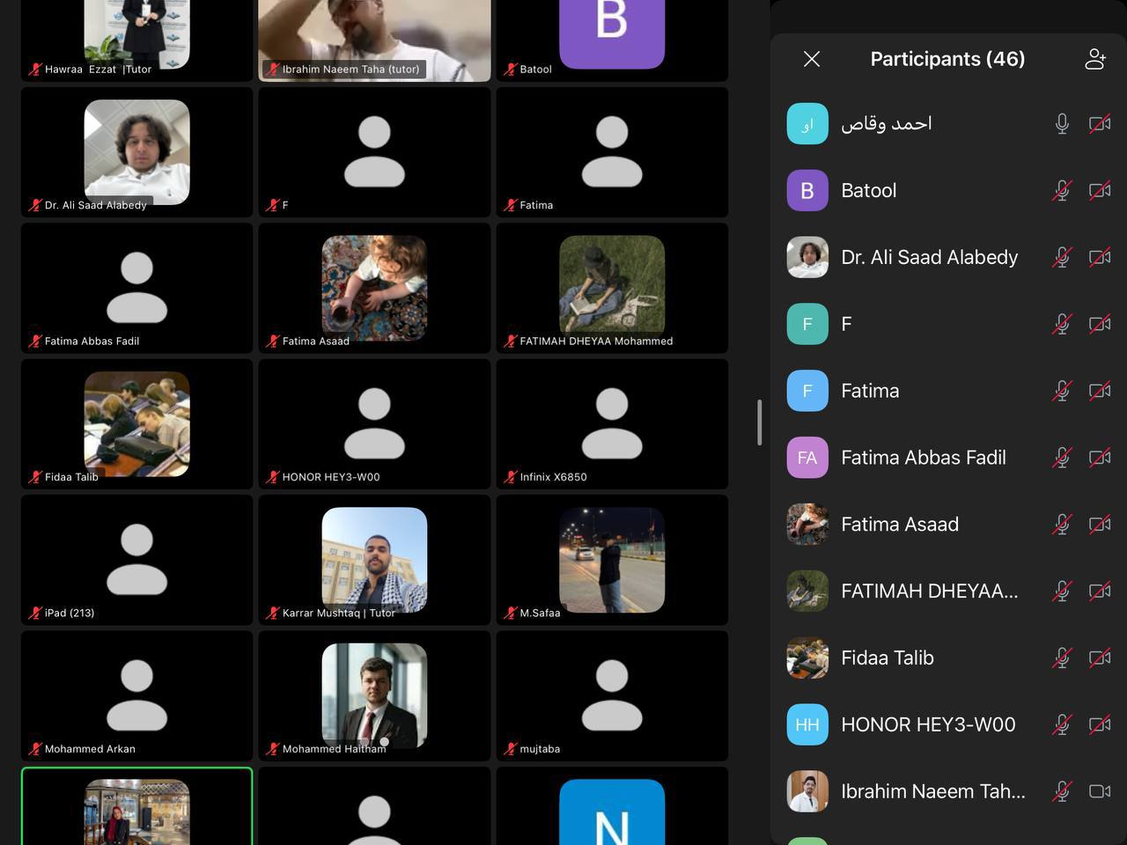The height and width of the screenshot is (845, 1127).
Task: Click Fatima Asaad's camera icon
Action: (x=1100, y=525)
